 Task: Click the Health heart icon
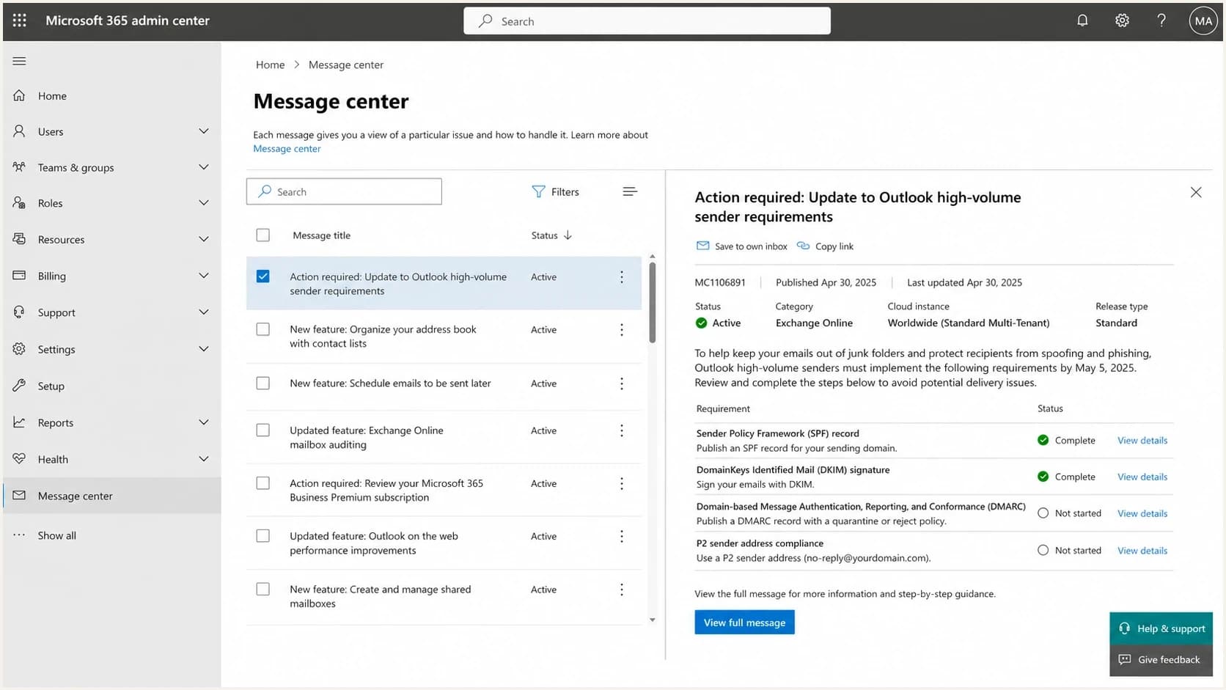pyautogui.click(x=20, y=459)
